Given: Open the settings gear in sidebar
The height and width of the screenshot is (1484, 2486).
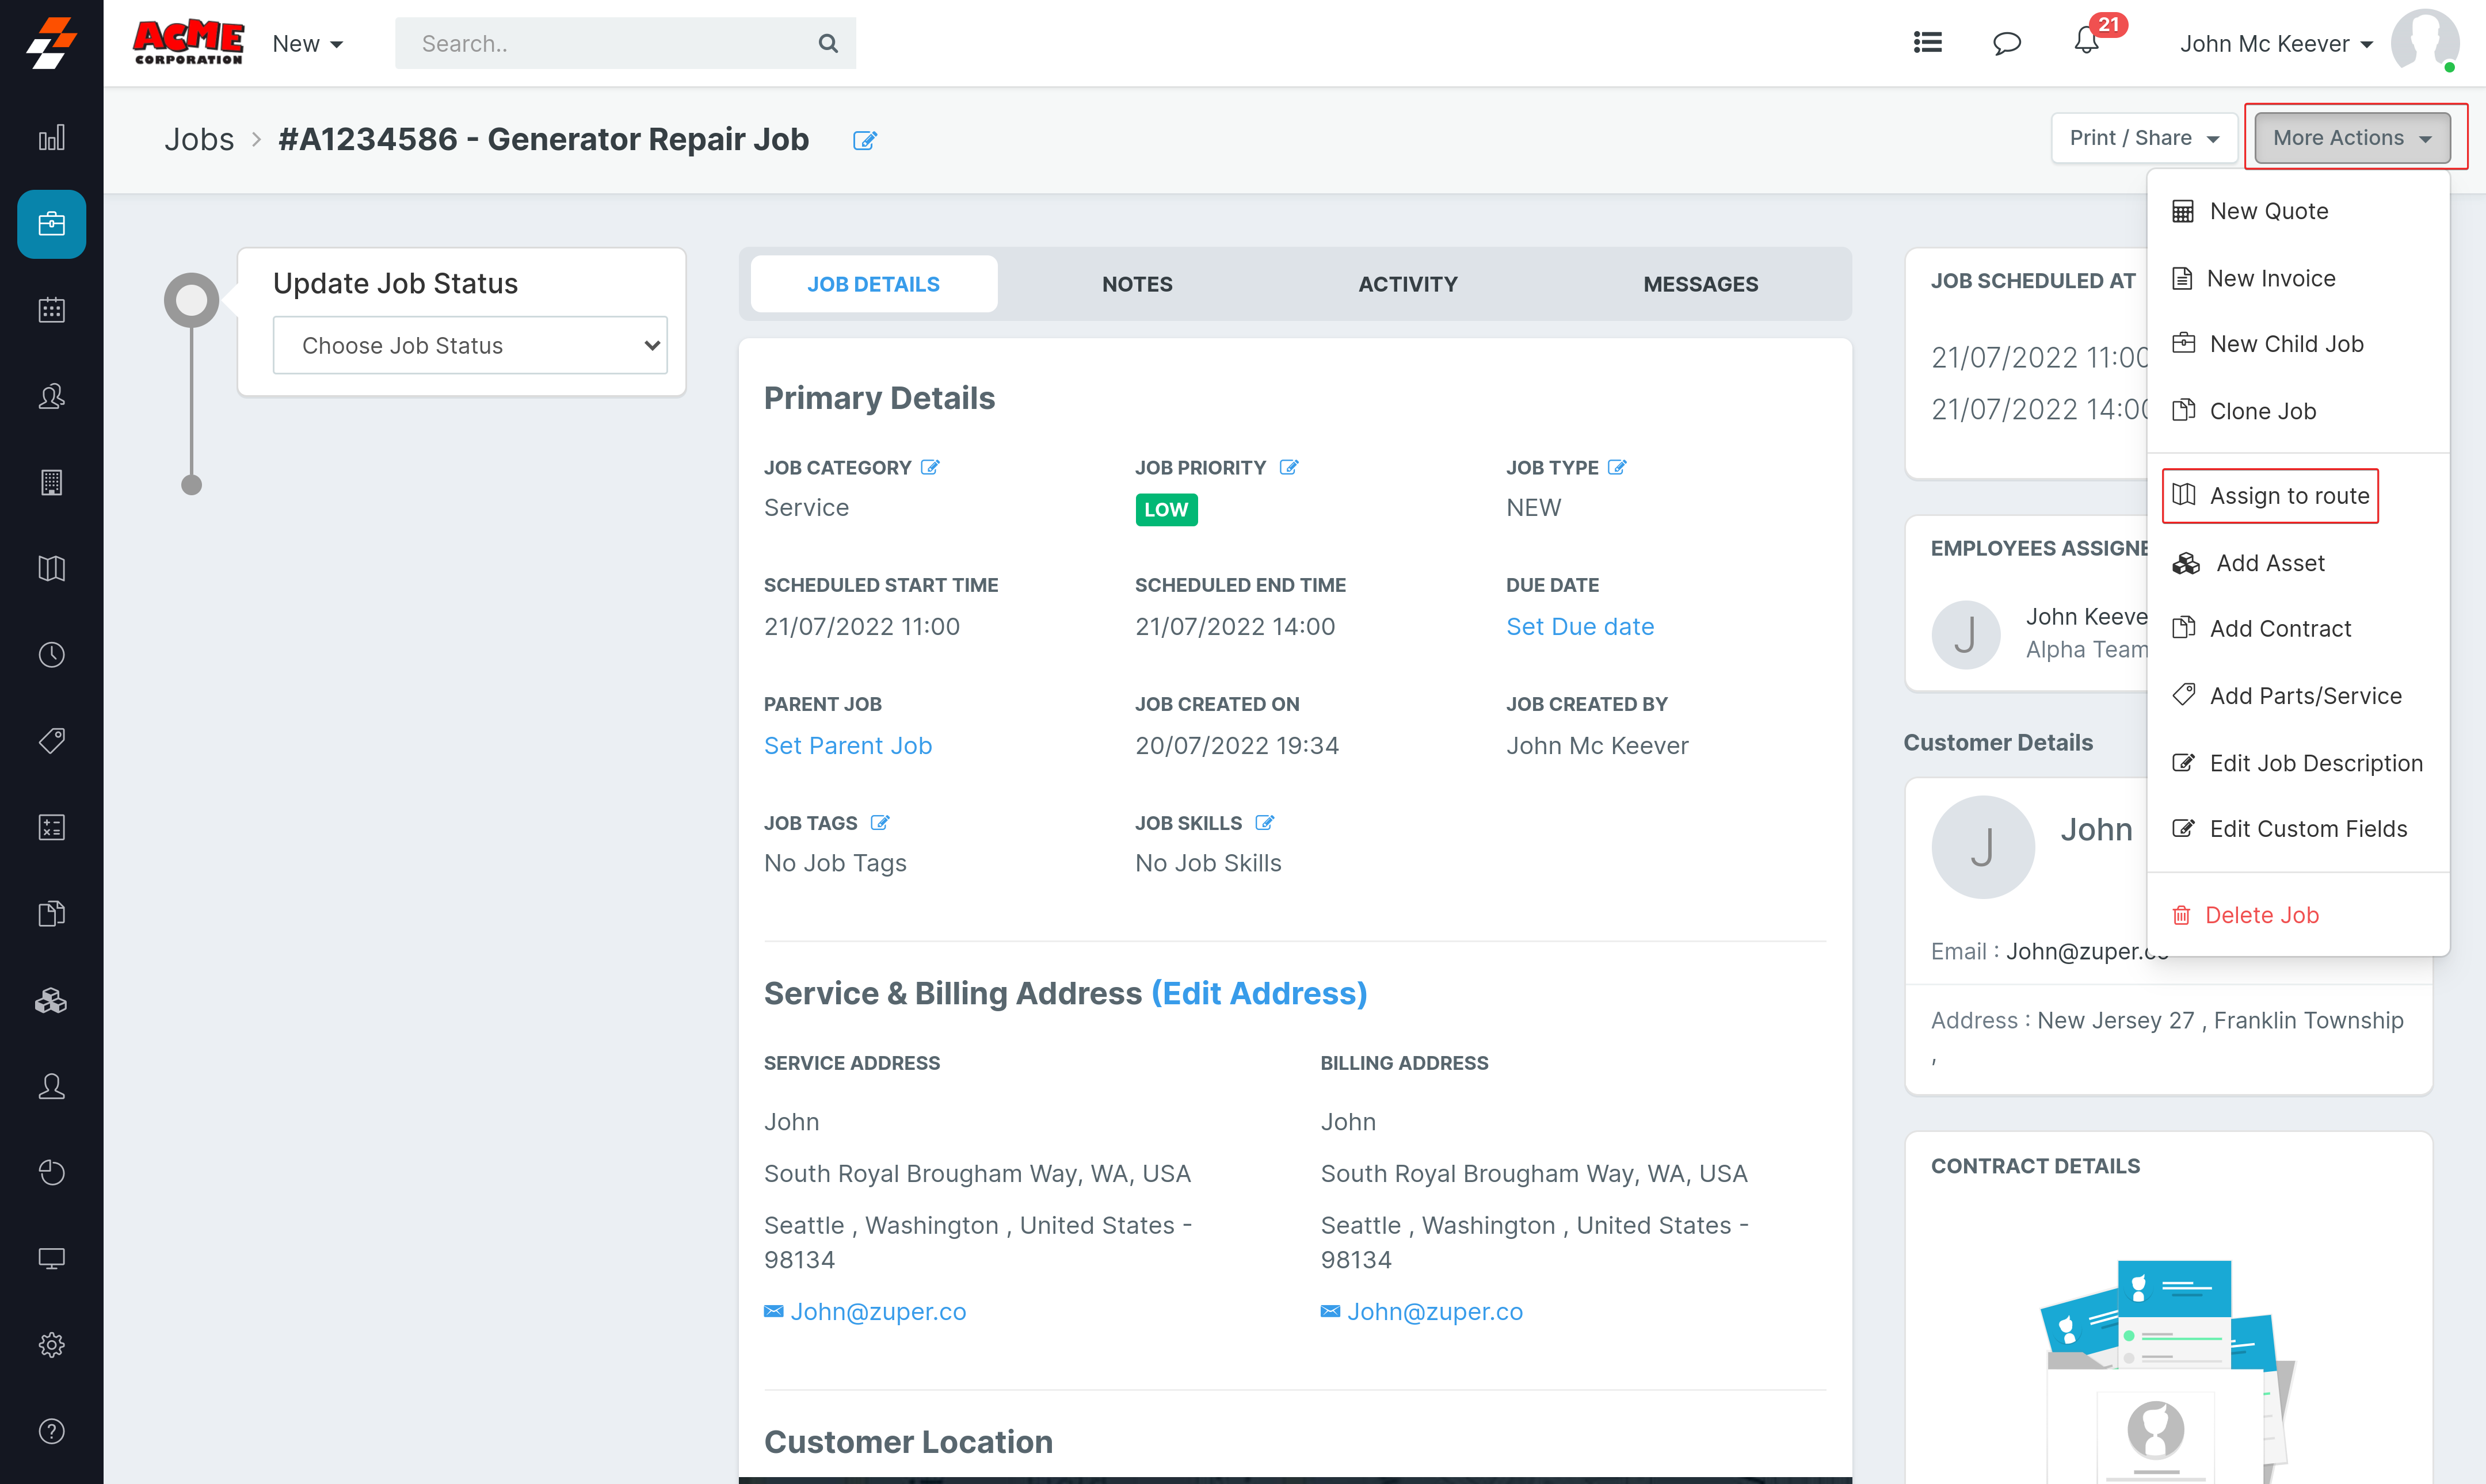Looking at the screenshot, I should pyautogui.click(x=51, y=1344).
